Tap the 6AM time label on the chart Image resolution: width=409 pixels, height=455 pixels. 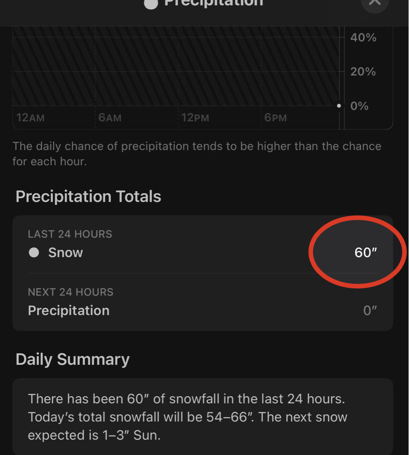pyautogui.click(x=110, y=118)
